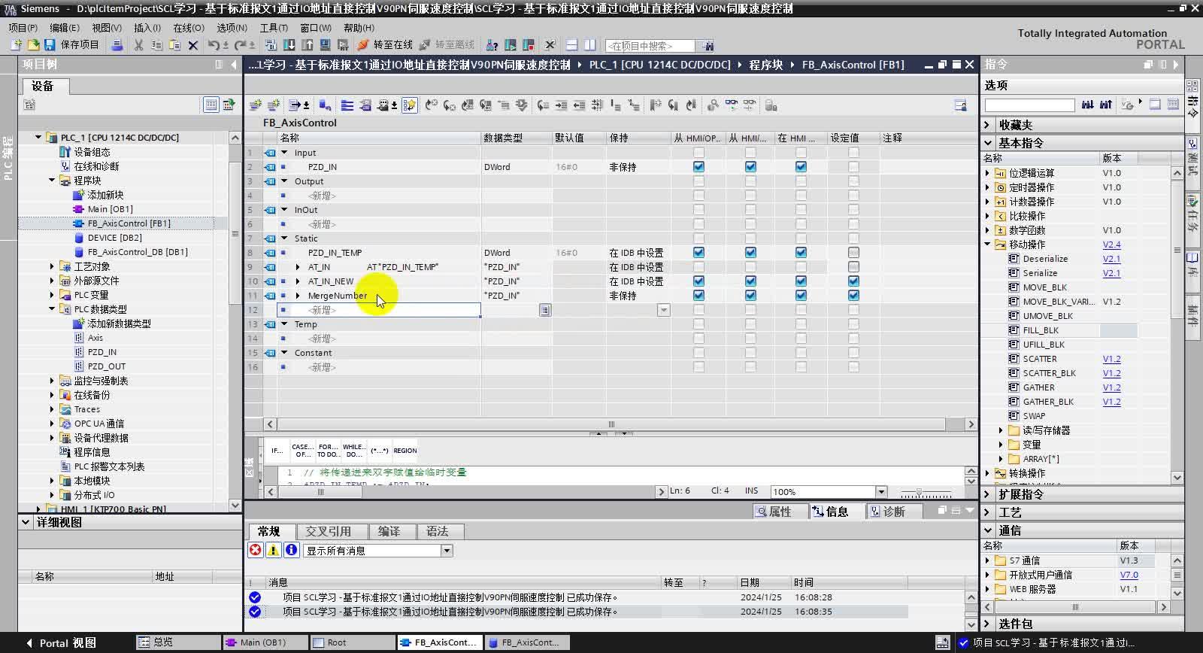Click the start CPU icon

pyautogui.click(x=511, y=45)
